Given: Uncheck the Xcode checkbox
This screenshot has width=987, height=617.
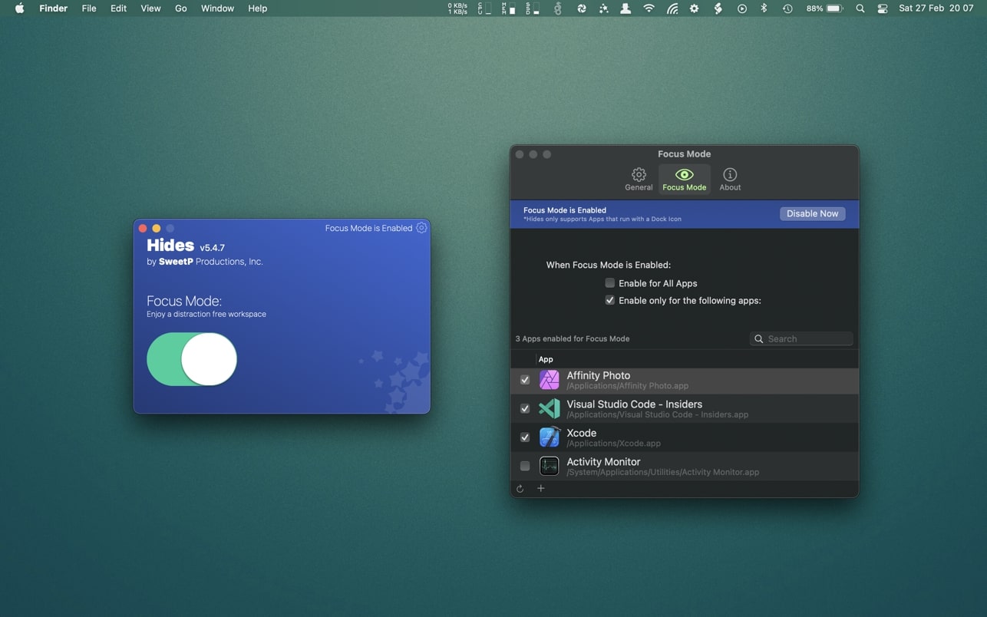Looking at the screenshot, I should pyautogui.click(x=525, y=437).
